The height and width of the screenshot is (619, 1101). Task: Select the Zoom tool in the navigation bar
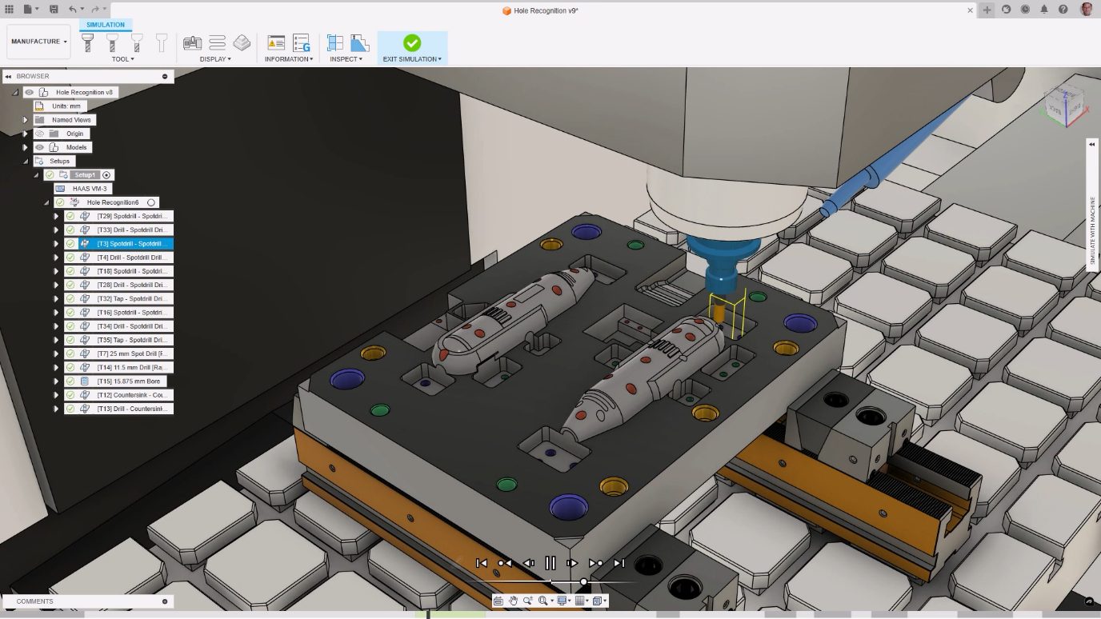[529, 601]
